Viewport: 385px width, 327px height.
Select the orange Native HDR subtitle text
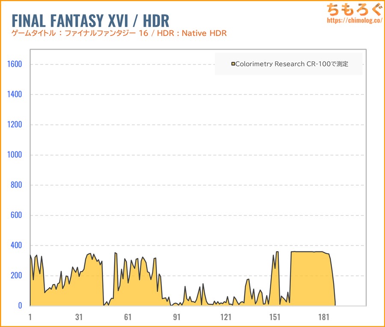(x=119, y=33)
